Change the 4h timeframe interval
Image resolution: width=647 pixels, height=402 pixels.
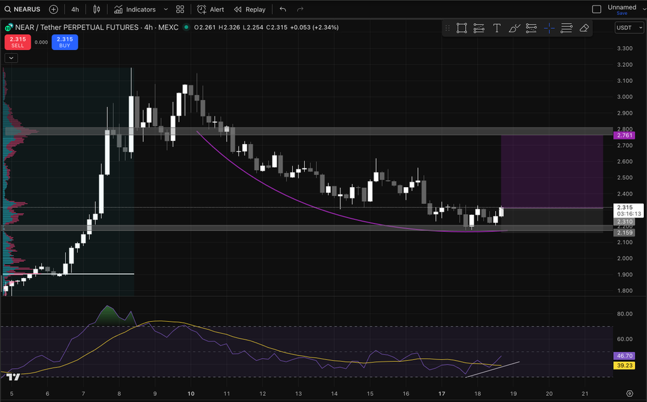click(x=75, y=9)
